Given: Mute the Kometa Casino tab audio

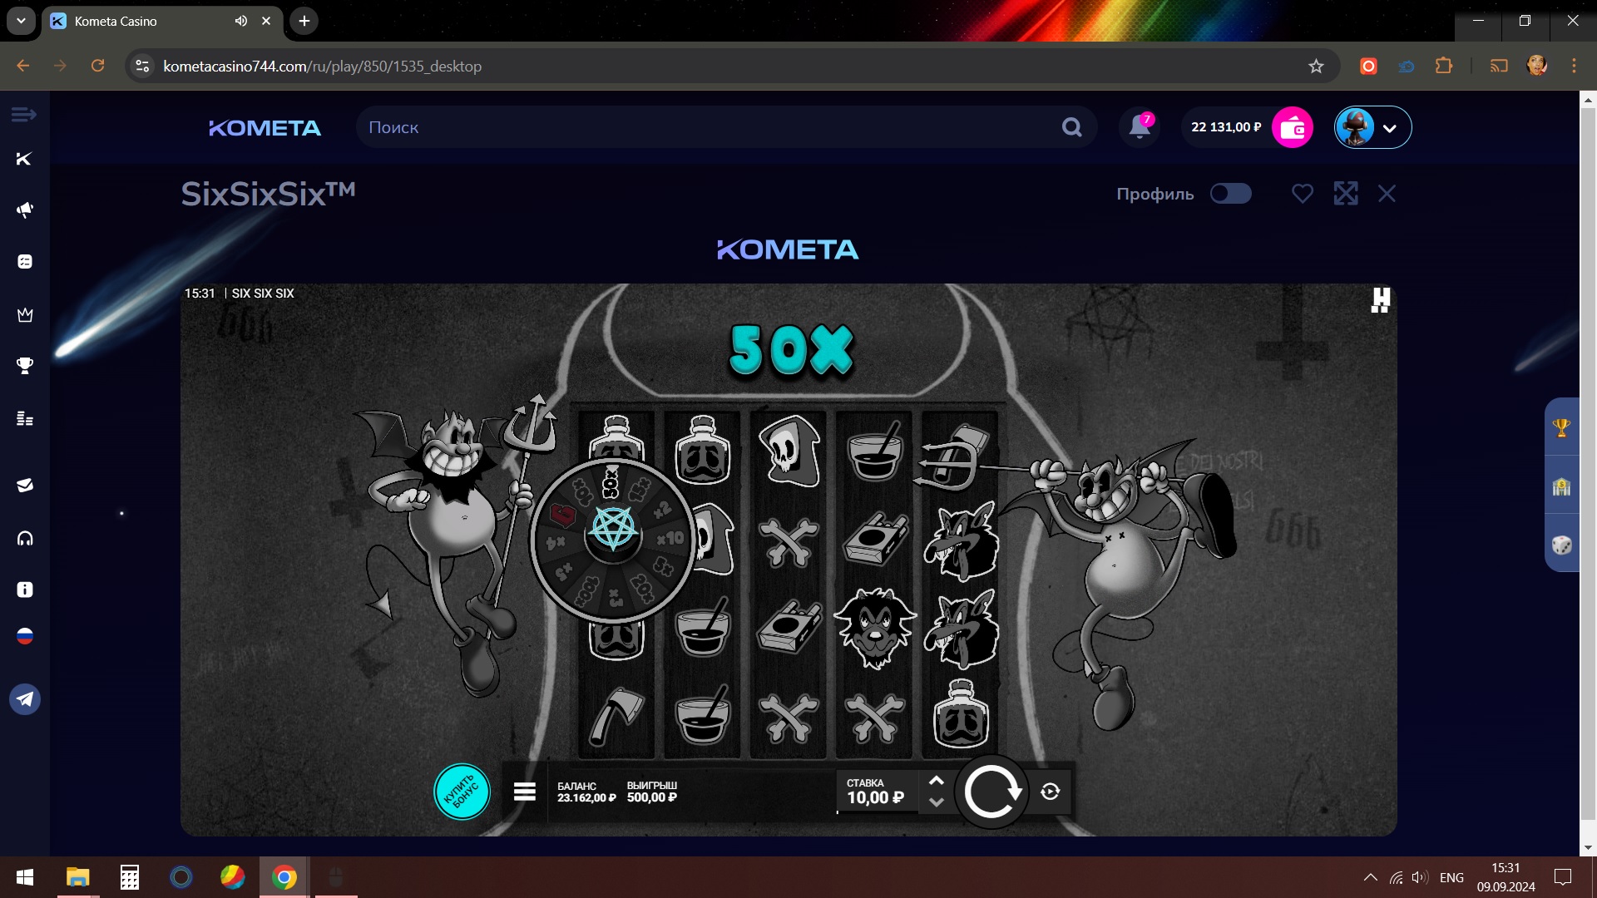Looking at the screenshot, I should point(240,21).
